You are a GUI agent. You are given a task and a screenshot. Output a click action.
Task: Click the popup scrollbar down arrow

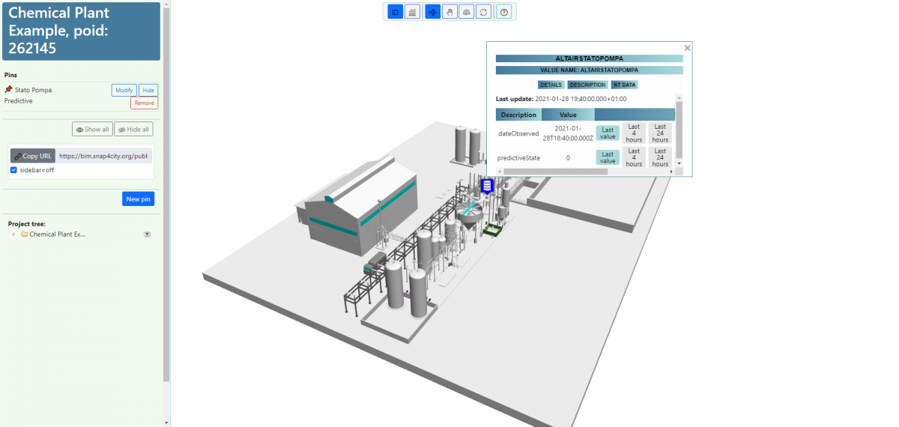679,163
